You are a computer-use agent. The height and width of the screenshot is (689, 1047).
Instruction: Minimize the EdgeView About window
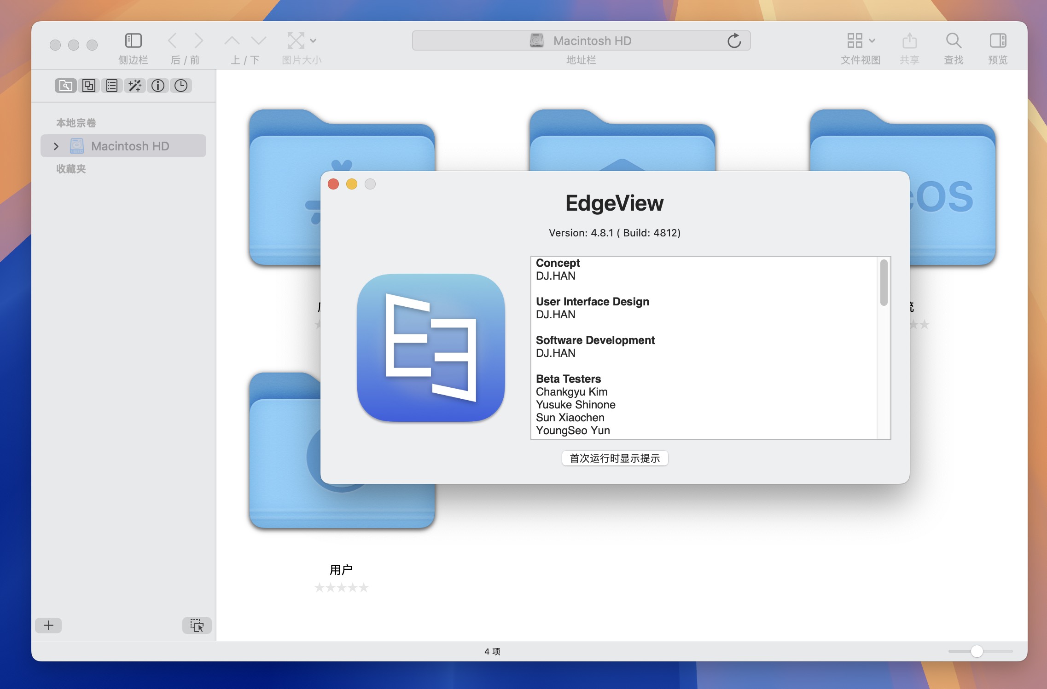[352, 184]
